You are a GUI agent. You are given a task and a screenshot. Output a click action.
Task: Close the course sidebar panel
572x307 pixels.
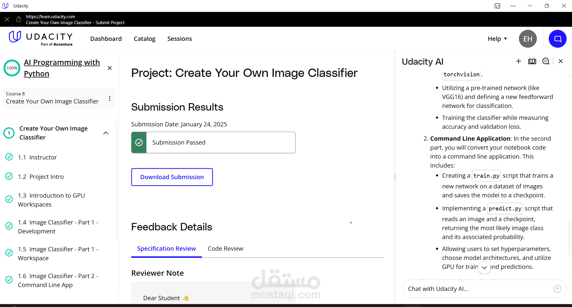click(x=110, y=68)
